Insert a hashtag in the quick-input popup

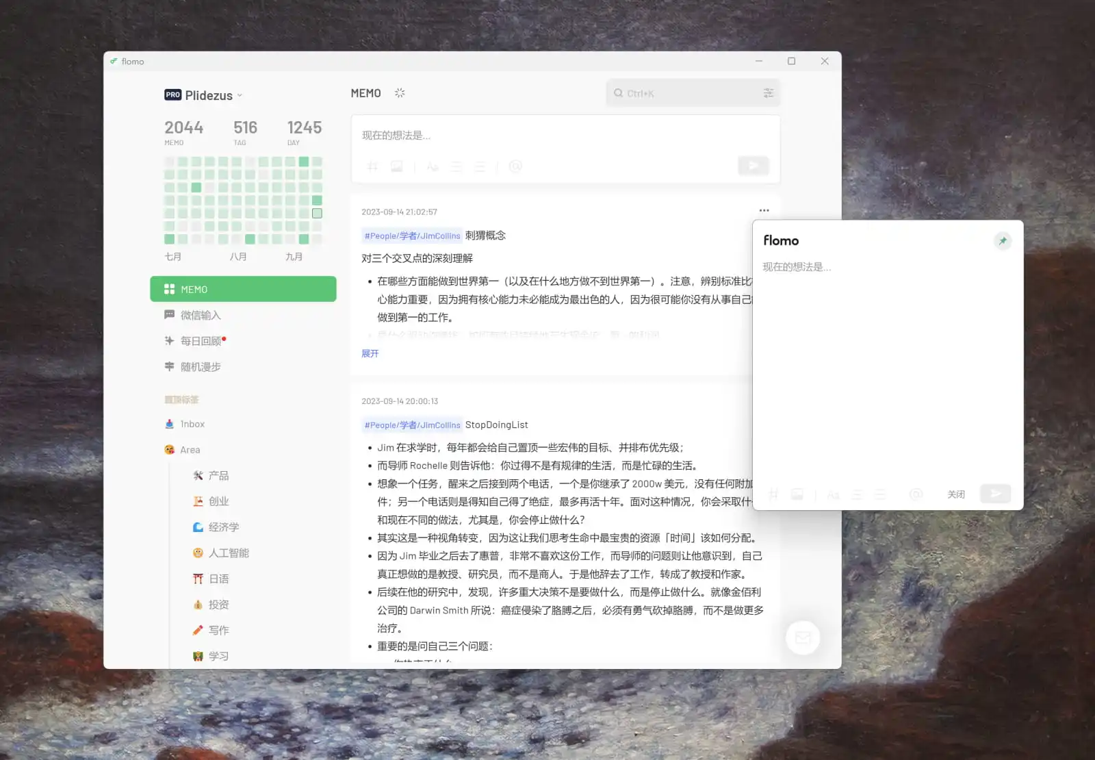coord(773,494)
